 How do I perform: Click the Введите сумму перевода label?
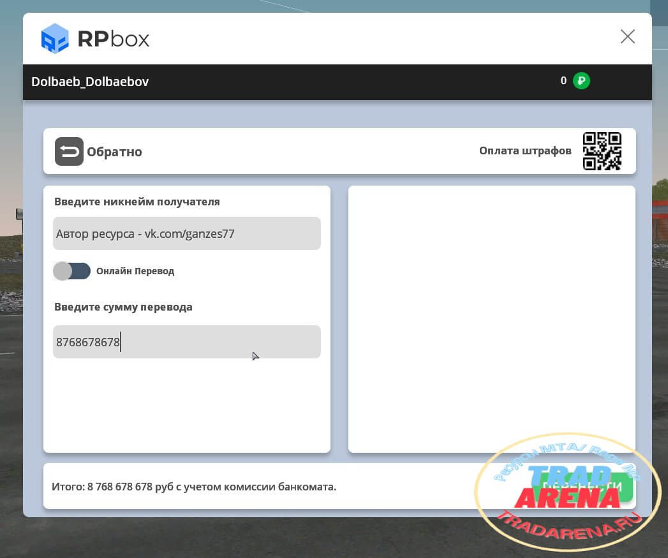coord(123,307)
